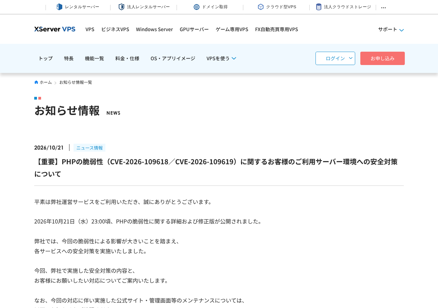Click the お知らせ情報 page heading
Image resolution: width=438 pixels, height=308 pixels.
coord(67,110)
